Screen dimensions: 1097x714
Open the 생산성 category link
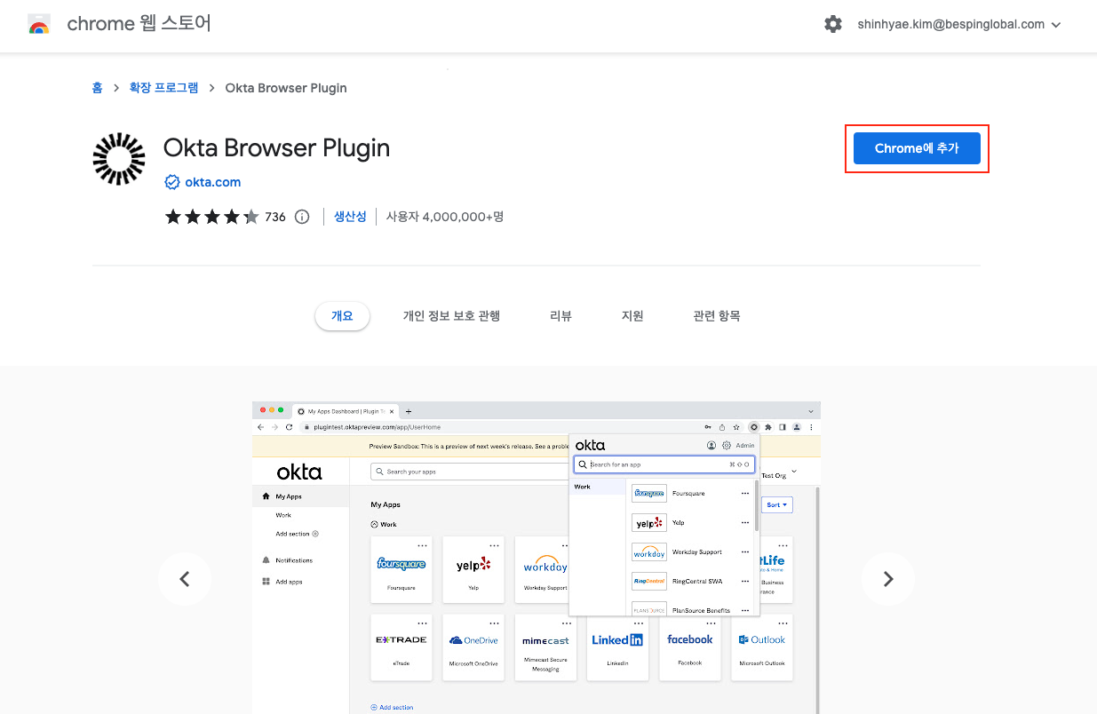tap(350, 217)
